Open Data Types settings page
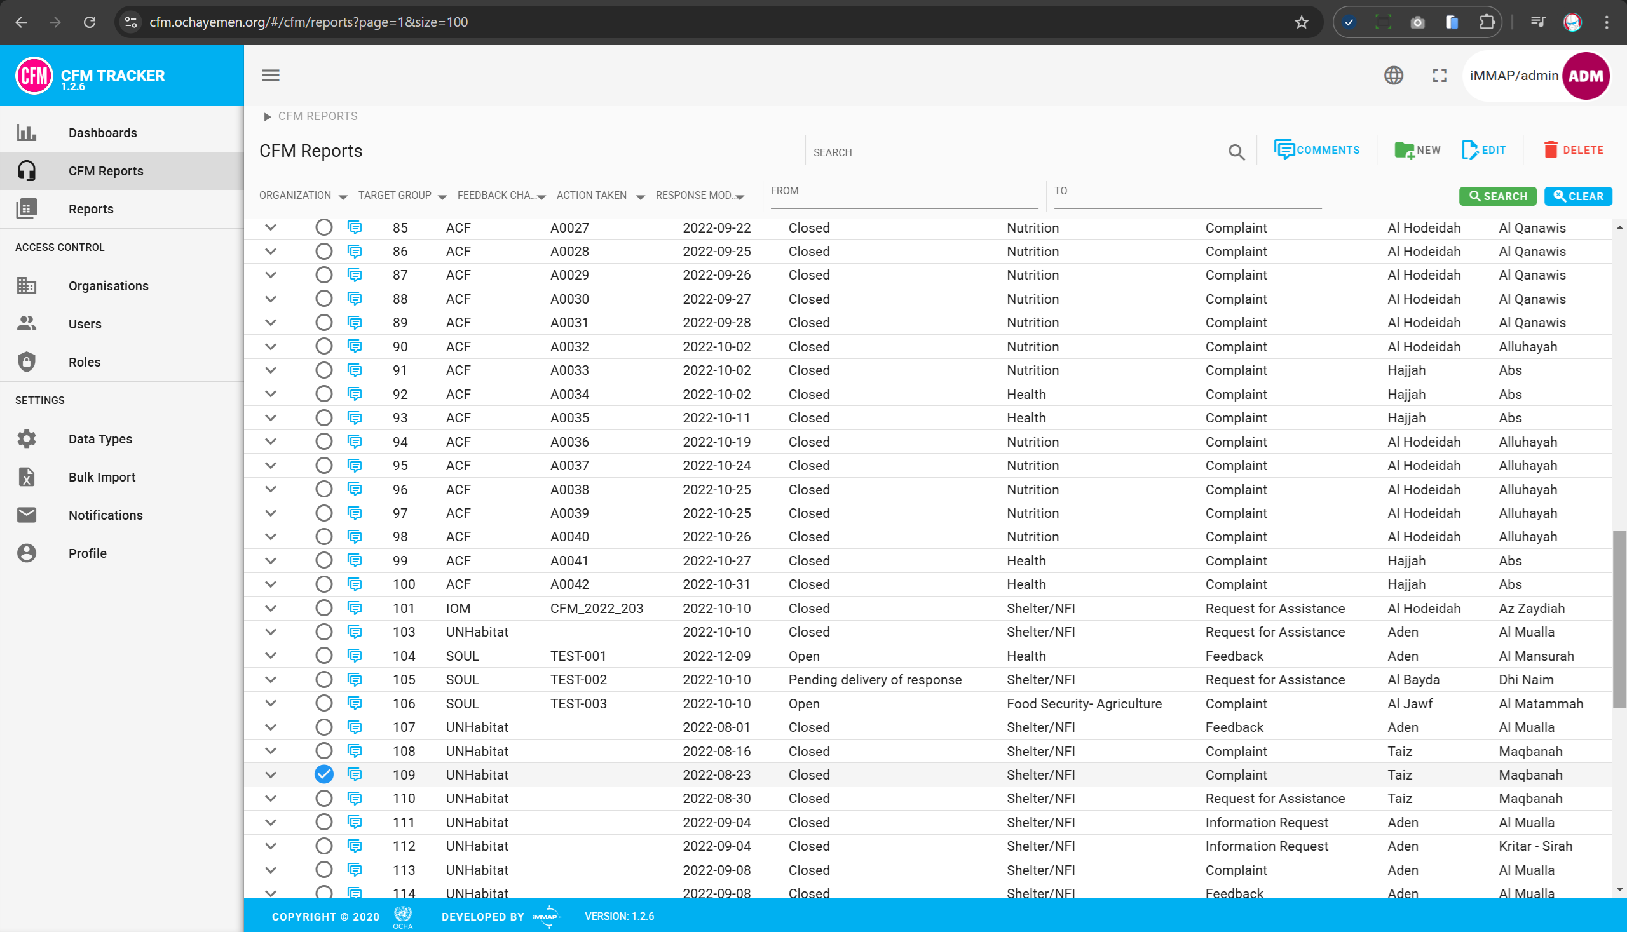The width and height of the screenshot is (1627, 932). coord(100,438)
